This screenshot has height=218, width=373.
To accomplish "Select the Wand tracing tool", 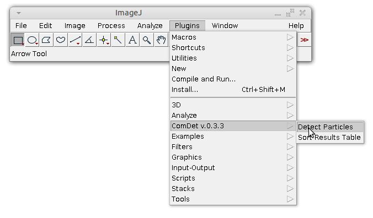I will pos(118,40).
